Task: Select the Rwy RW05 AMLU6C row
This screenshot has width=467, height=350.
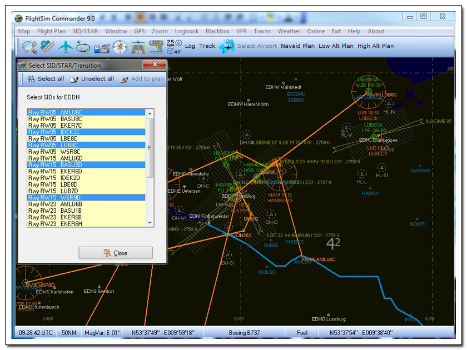Action: (x=86, y=112)
